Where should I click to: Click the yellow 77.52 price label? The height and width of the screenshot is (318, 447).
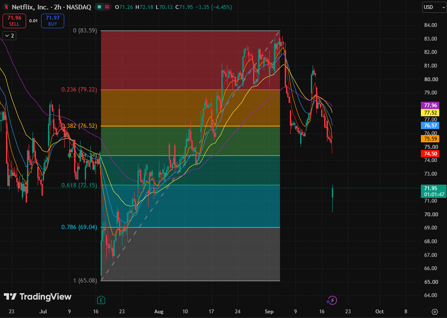430,113
